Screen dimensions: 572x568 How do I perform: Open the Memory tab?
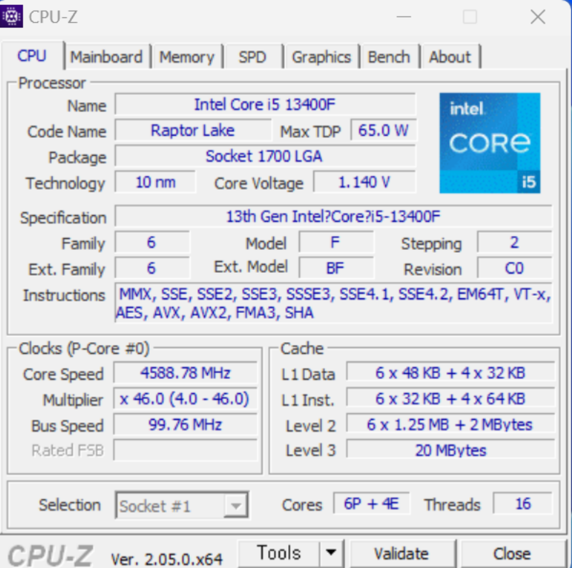point(187,57)
